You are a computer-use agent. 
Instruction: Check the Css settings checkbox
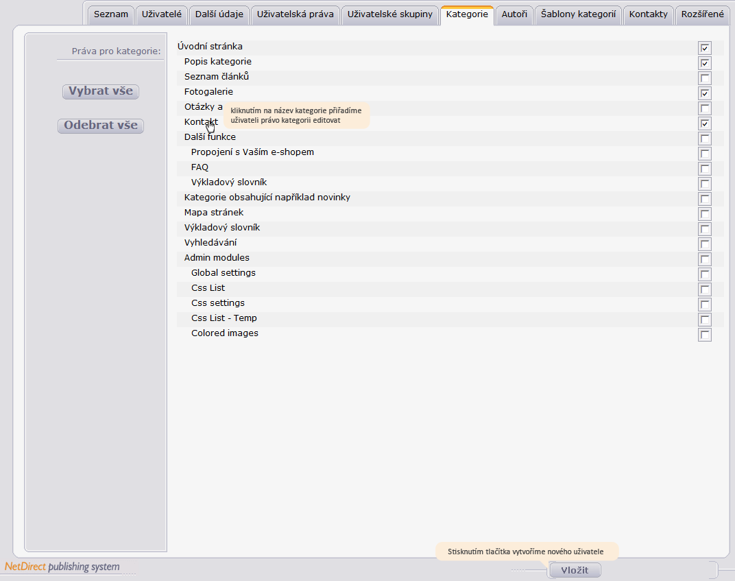coord(705,305)
